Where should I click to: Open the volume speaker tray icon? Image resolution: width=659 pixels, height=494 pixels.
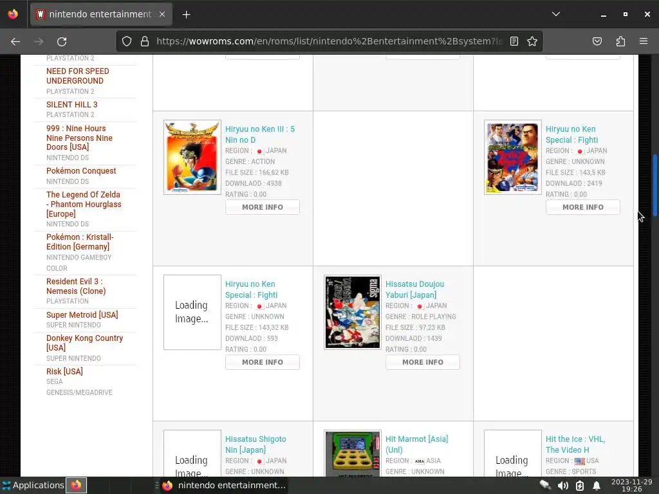(x=562, y=486)
